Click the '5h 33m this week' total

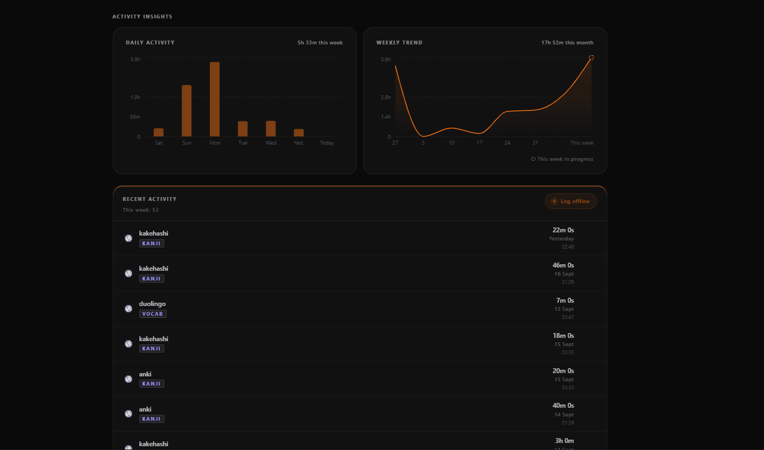pos(320,42)
